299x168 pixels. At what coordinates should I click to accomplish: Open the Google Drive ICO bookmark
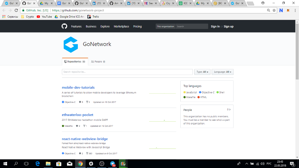(70, 16)
